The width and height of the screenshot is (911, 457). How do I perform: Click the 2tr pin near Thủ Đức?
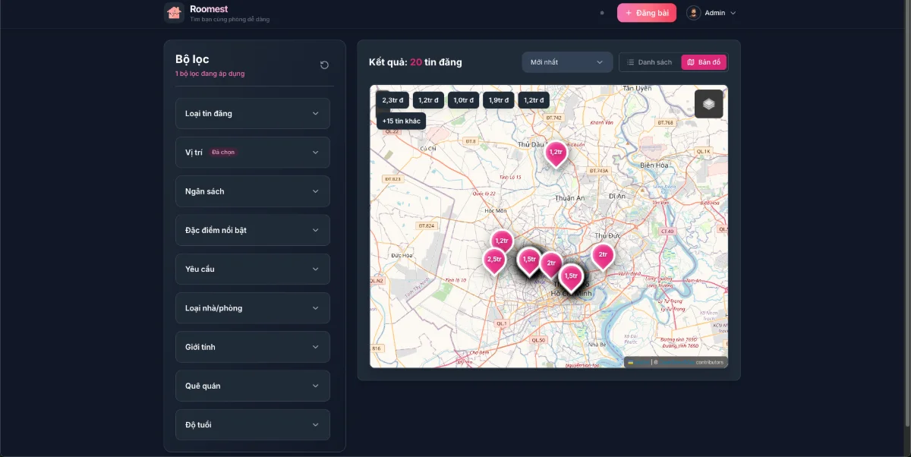[603, 255]
